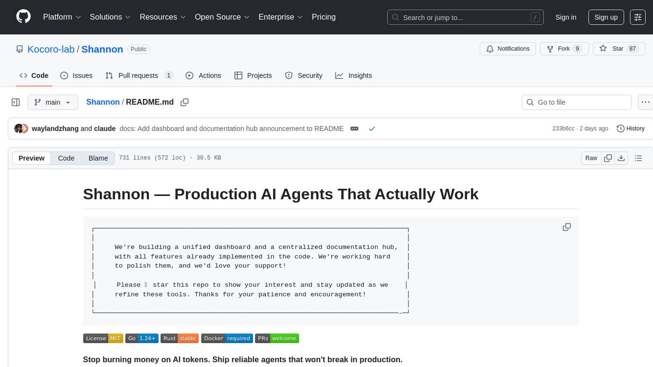Open the appearance settings icon in header

pyautogui.click(x=638, y=17)
